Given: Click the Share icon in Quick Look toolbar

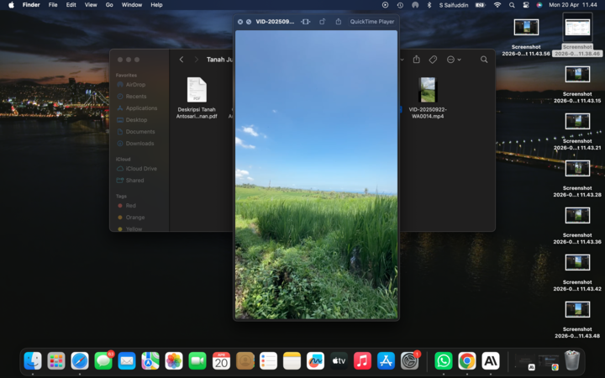Looking at the screenshot, I should [338, 22].
